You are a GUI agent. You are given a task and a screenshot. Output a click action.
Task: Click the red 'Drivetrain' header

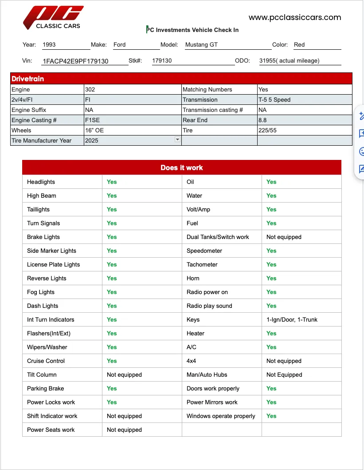click(x=181, y=79)
